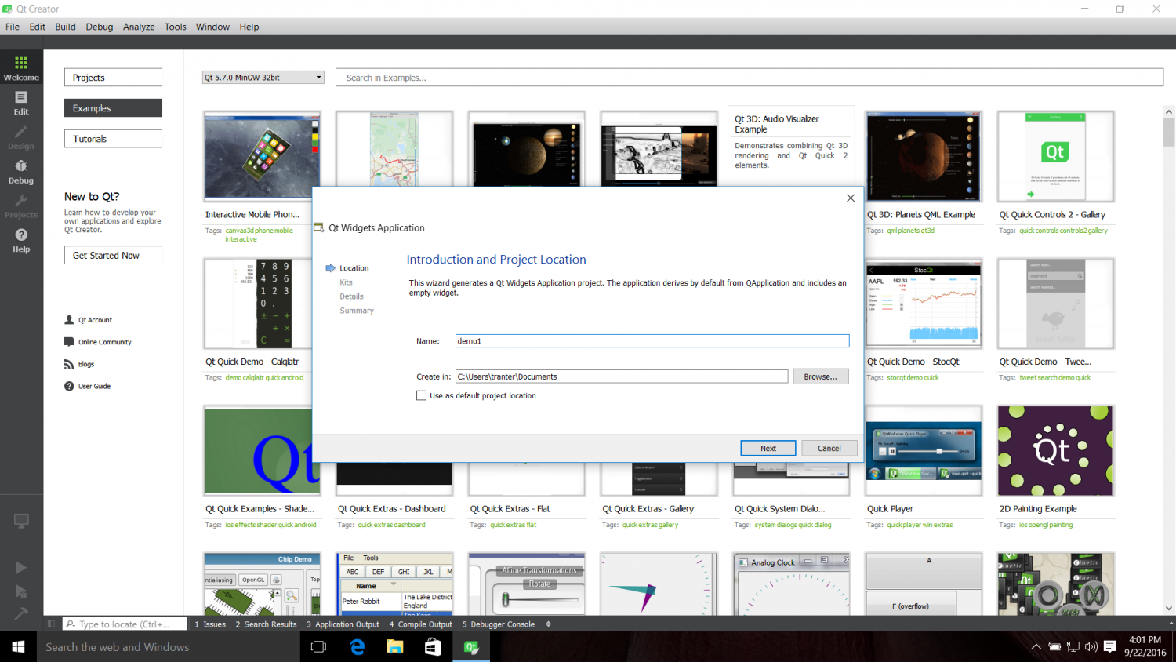Start debugging with the bug-play icon
The height and width of the screenshot is (662, 1176).
(x=21, y=591)
